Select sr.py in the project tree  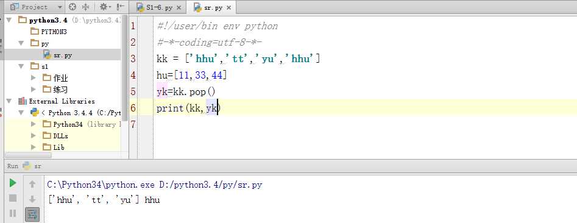coord(63,55)
